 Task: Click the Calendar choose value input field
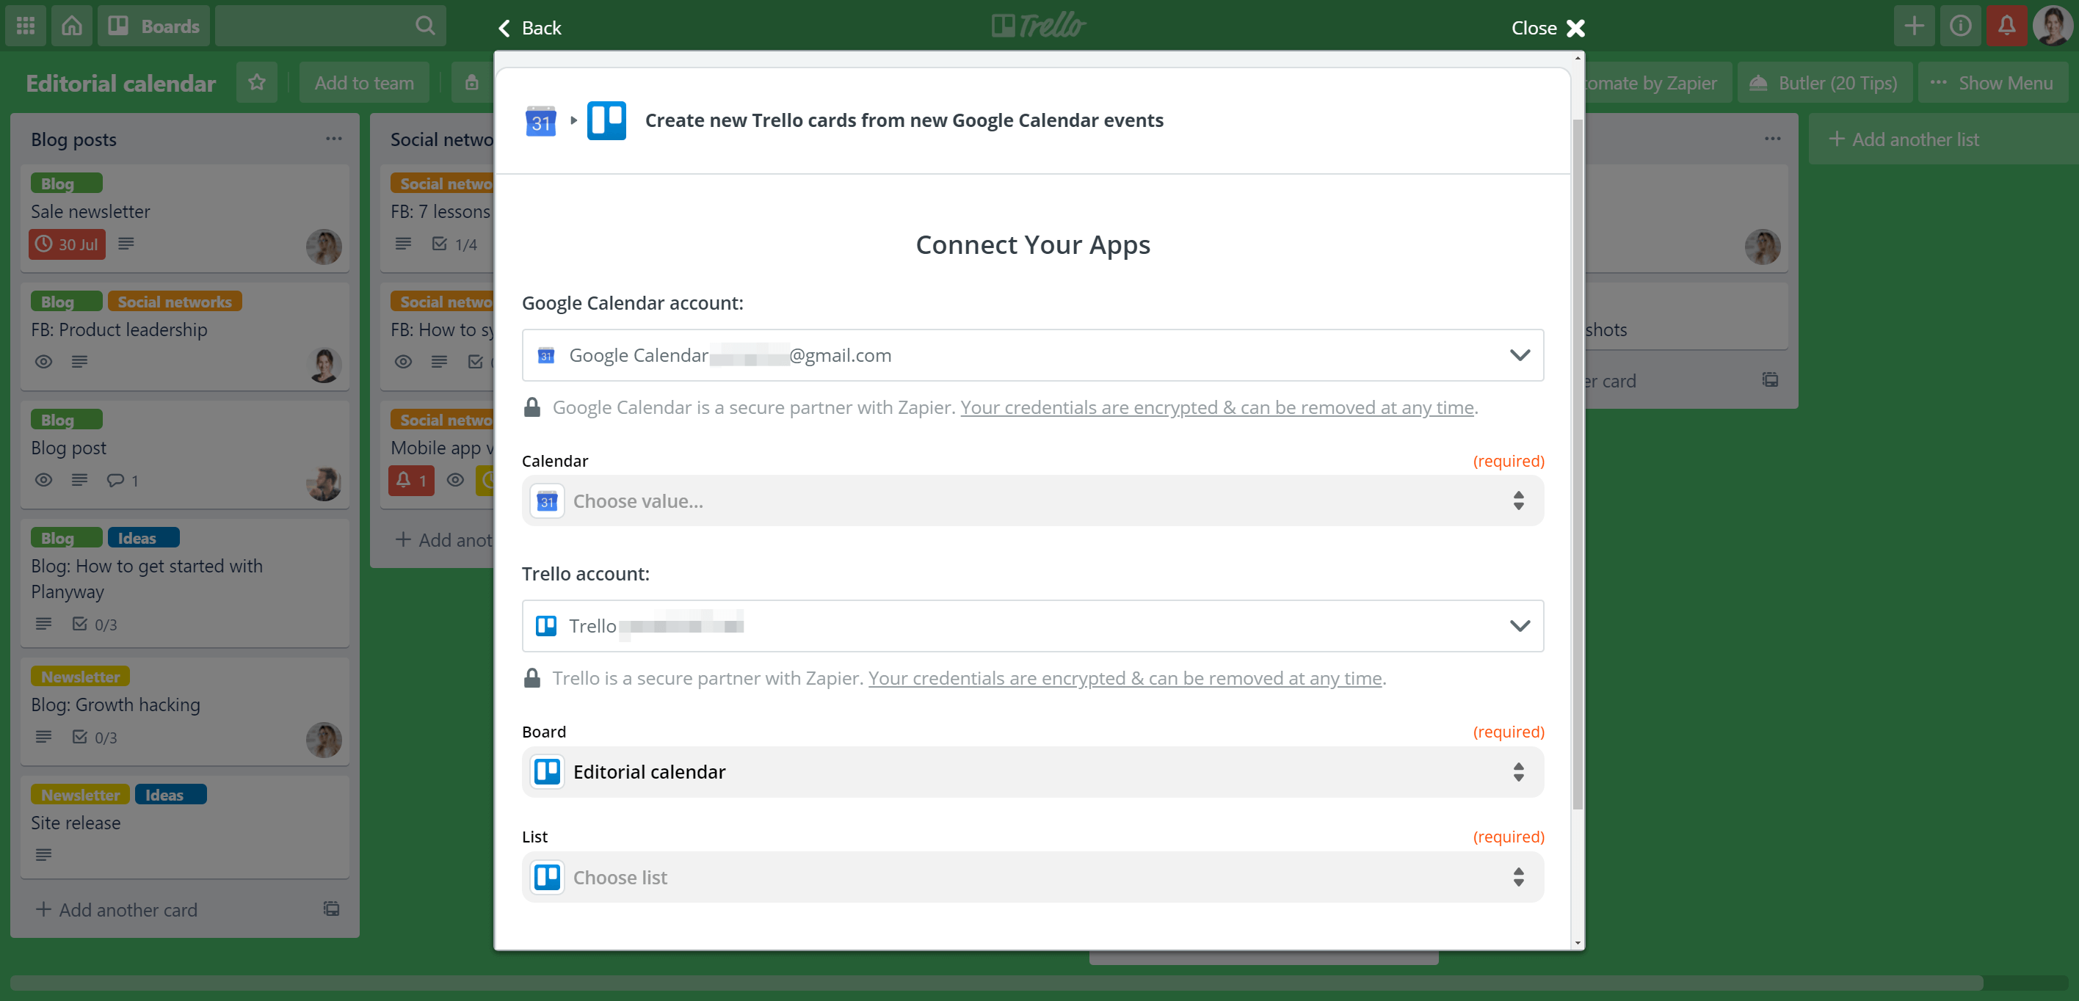[1033, 501]
